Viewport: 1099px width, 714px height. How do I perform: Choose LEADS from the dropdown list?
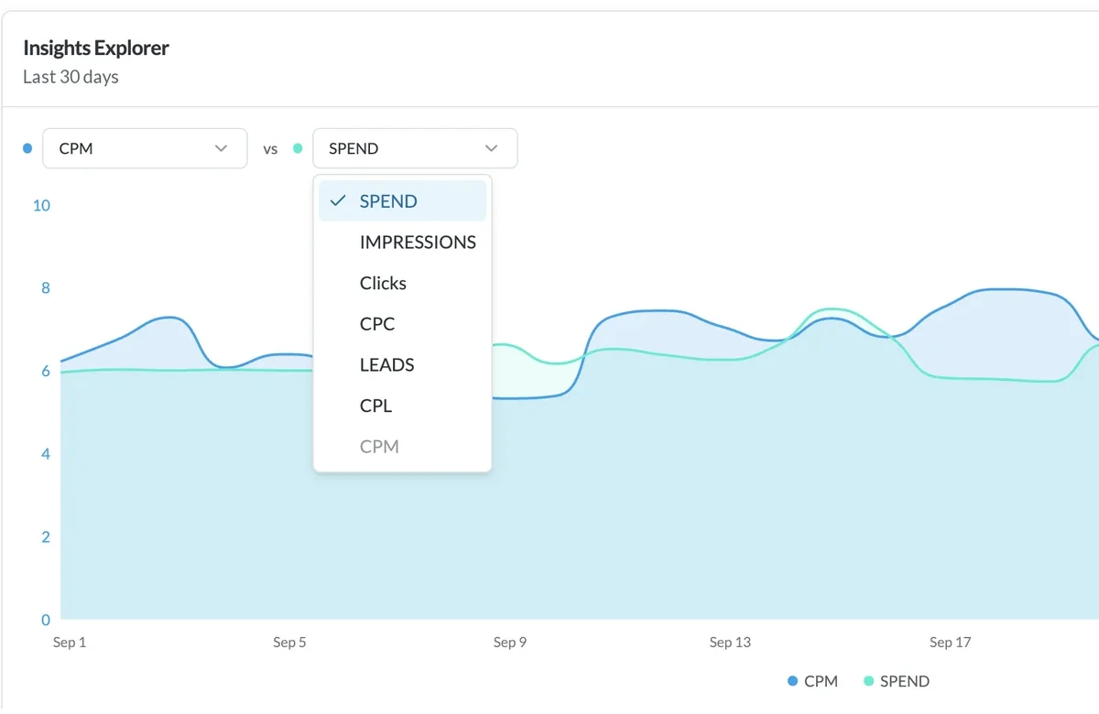pos(402,364)
